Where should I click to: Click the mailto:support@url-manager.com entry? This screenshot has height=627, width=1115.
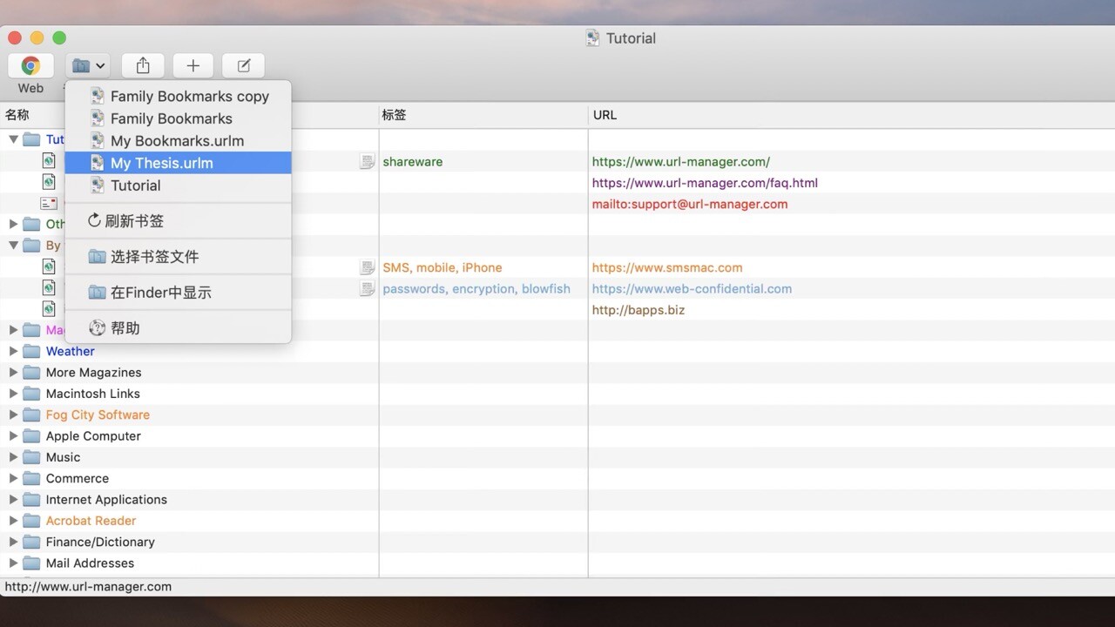tap(689, 204)
